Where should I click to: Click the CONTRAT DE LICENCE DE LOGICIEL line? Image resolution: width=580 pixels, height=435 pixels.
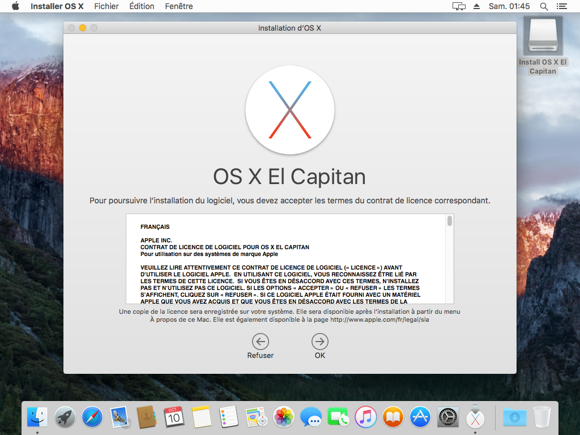[x=224, y=247]
